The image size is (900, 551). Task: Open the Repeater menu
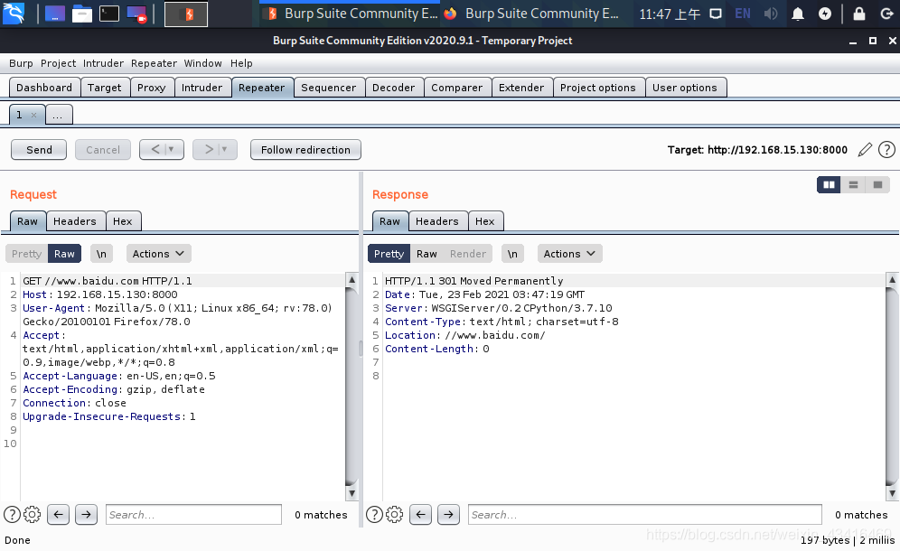(154, 63)
